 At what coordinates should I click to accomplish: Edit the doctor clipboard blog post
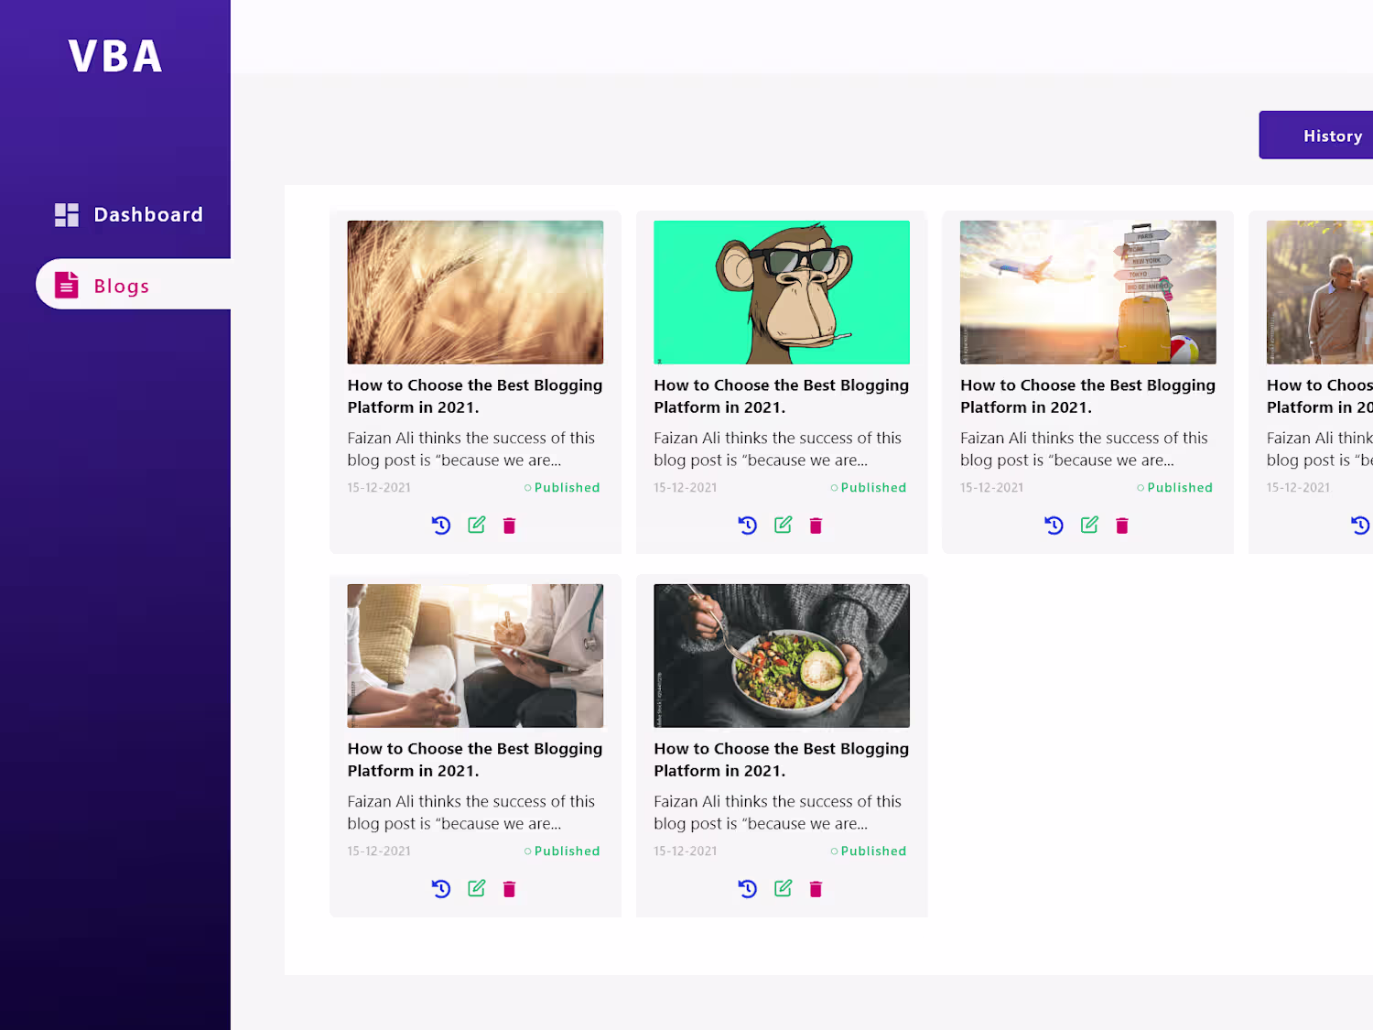(477, 888)
